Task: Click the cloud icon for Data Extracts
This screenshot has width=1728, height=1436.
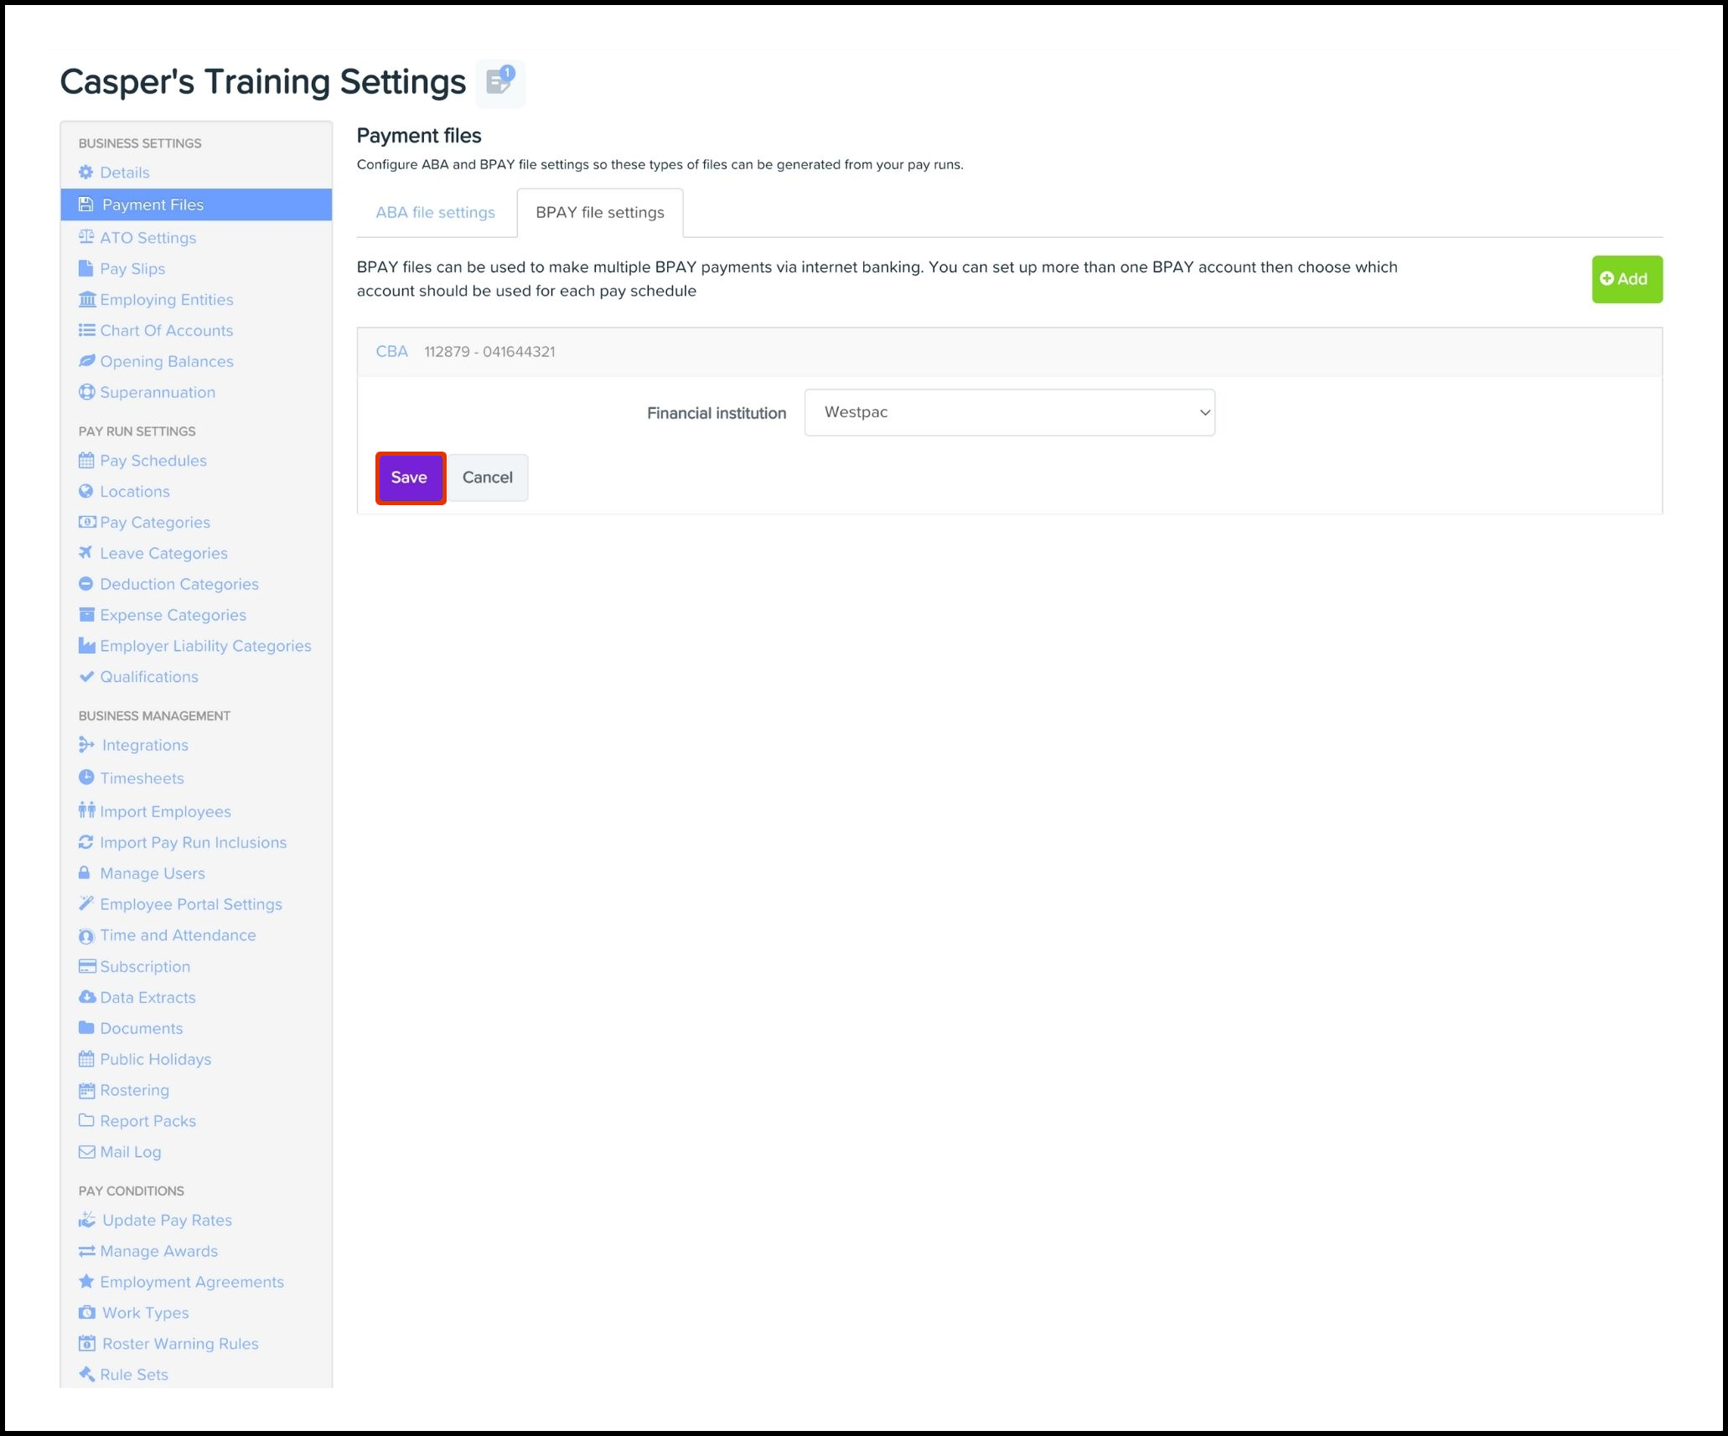Action: pos(86,997)
